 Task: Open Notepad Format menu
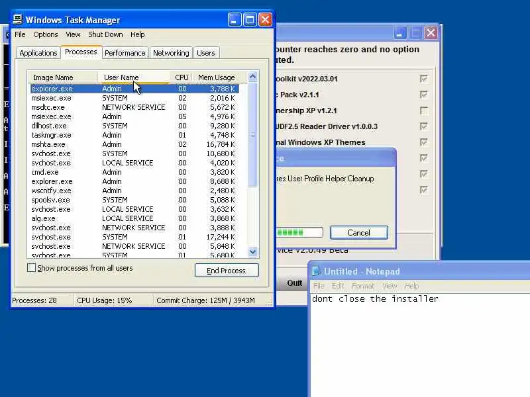(363, 287)
